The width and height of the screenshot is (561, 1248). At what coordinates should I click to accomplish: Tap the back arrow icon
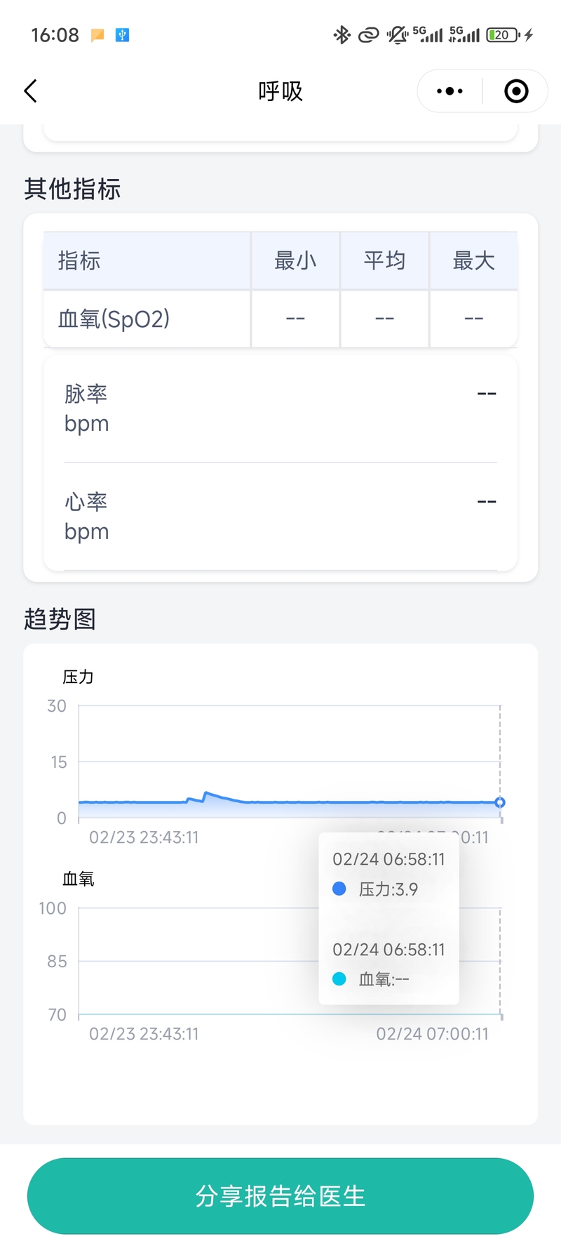(31, 91)
